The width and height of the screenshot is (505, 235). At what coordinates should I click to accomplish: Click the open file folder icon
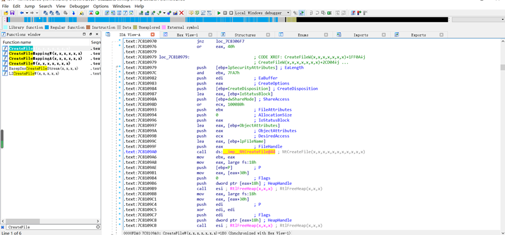point(5,13)
